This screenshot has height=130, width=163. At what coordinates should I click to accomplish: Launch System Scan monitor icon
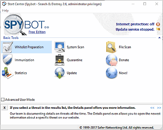60,47
